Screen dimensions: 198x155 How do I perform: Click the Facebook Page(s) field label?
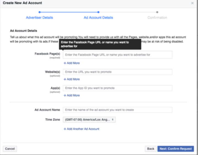pos(47,54)
